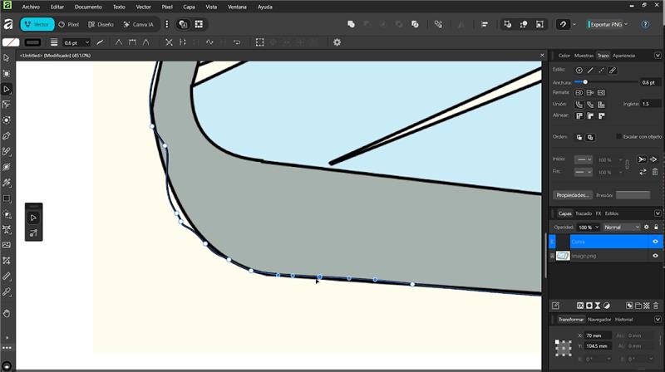Choose the no-line stroke style
Screen dimensions: 665x372
click(579, 71)
